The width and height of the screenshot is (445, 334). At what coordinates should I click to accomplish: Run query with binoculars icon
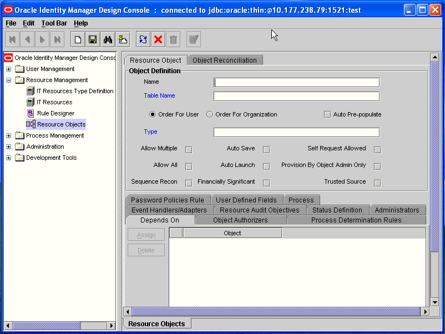pyautogui.click(x=108, y=39)
